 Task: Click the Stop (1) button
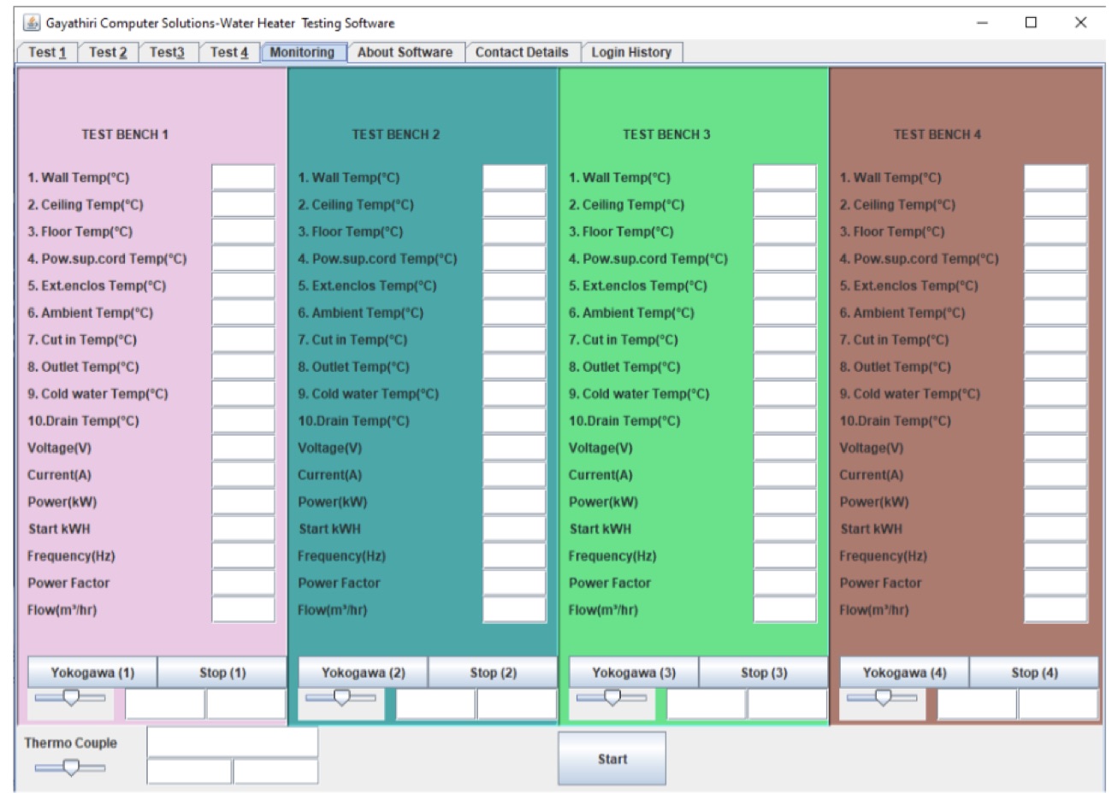pyautogui.click(x=222, y=673)
